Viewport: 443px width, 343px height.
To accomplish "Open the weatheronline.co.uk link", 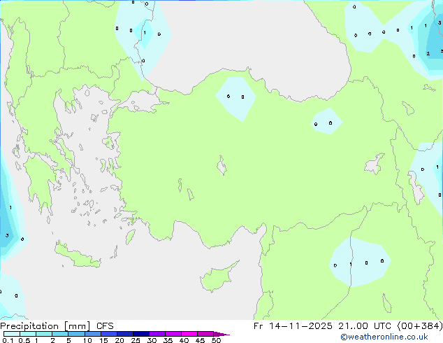I will click(x=384, y=337).
